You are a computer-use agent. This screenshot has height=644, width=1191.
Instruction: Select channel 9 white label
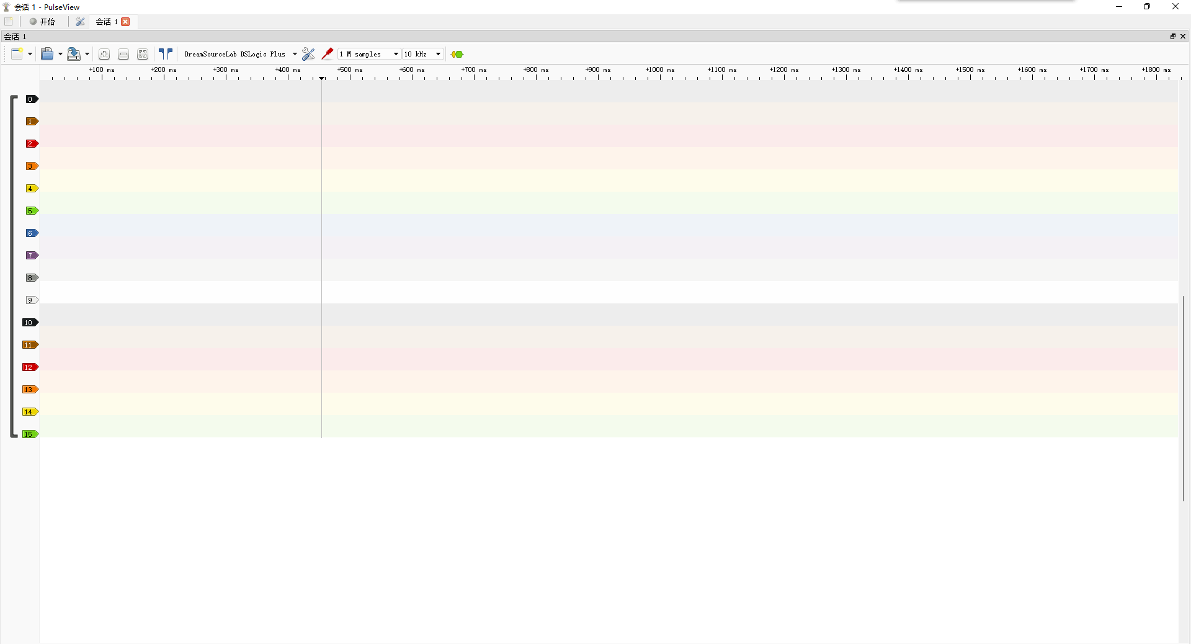32,300
